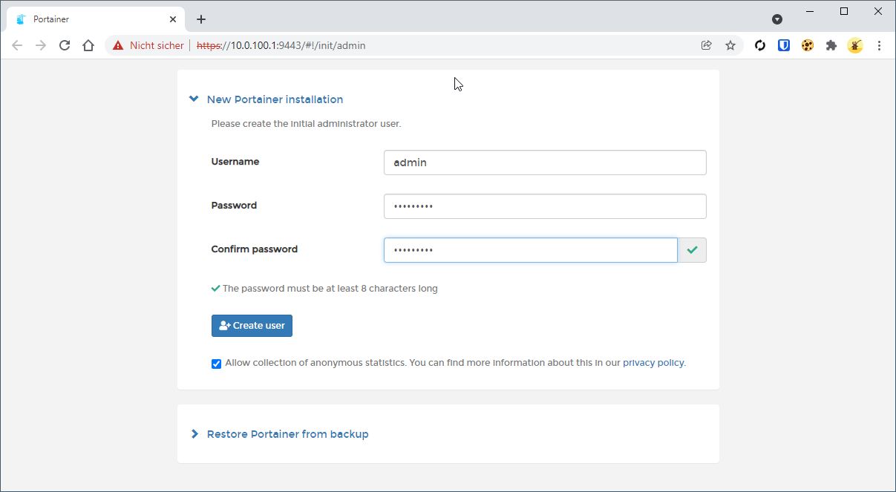This screenshot has width=896, height=492.
Task: Open the tab search dropdown
Action: [x=777, y=19]
